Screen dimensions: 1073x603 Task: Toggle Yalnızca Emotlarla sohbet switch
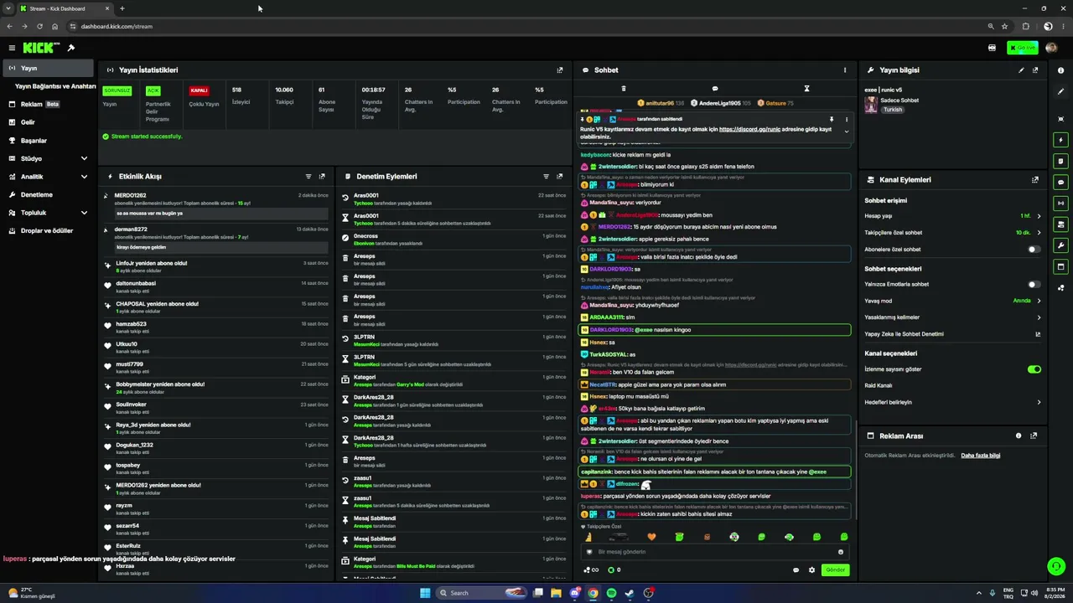[1034, 285]
